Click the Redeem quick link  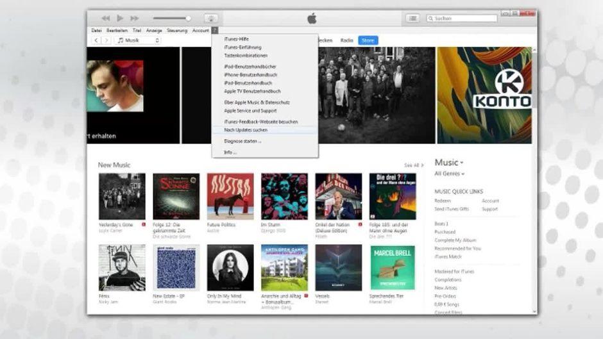(x=443, y=201)
